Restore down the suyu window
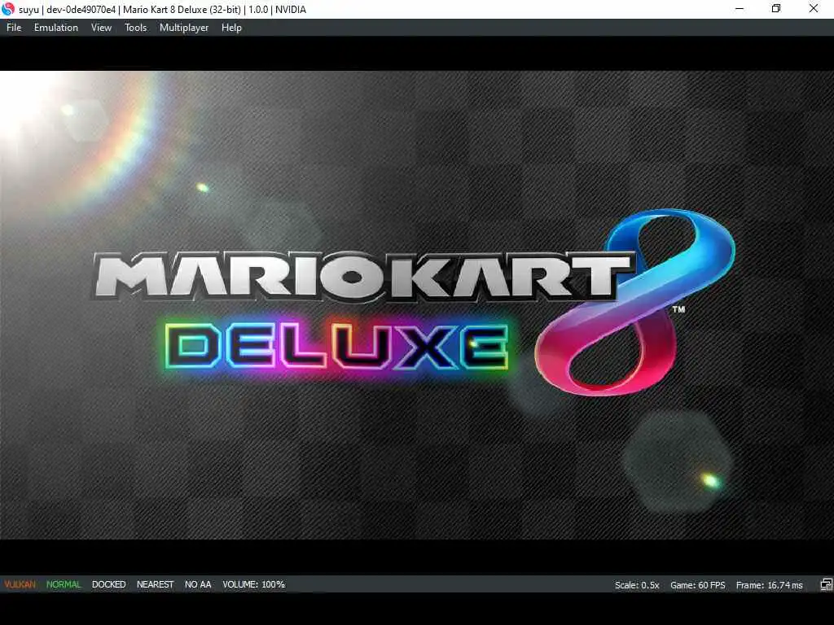 pyautogui.click(x=776, y=9)
